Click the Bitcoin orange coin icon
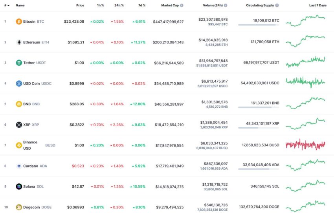The height and width of the screenshot is (217, 334). pos(19,22)
